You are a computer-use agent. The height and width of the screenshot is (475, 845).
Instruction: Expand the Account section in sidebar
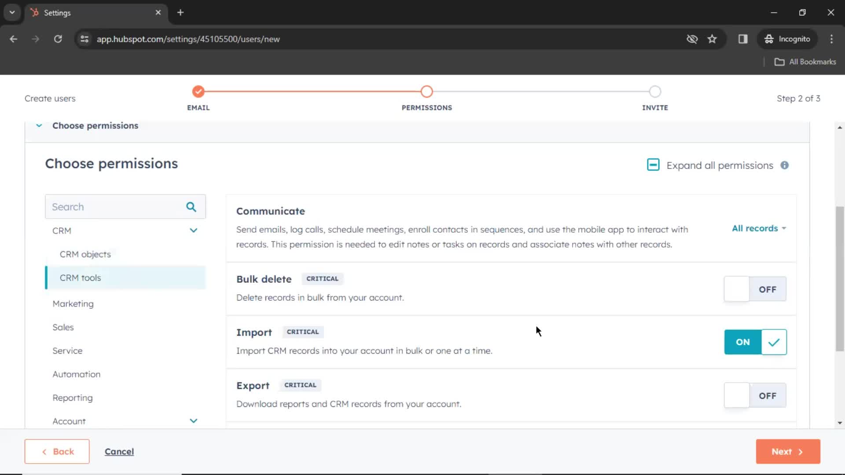[x=193, y=420]
